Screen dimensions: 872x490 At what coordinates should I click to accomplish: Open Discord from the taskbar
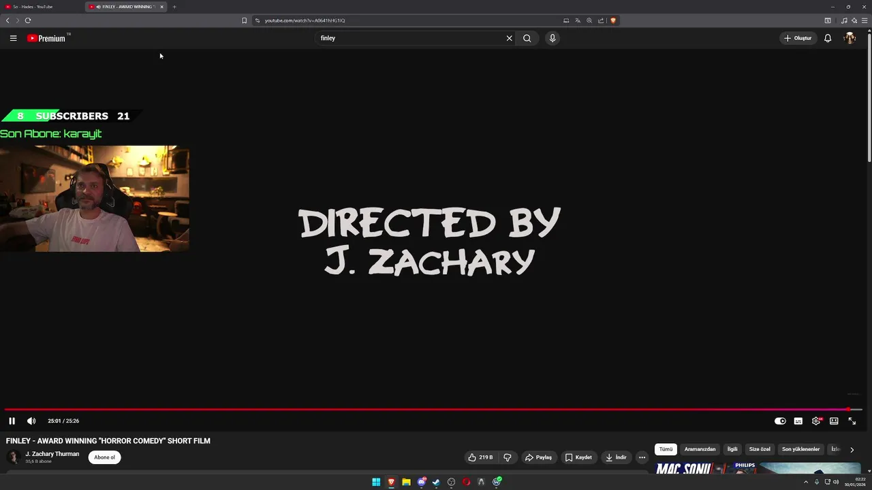(421, 482)
